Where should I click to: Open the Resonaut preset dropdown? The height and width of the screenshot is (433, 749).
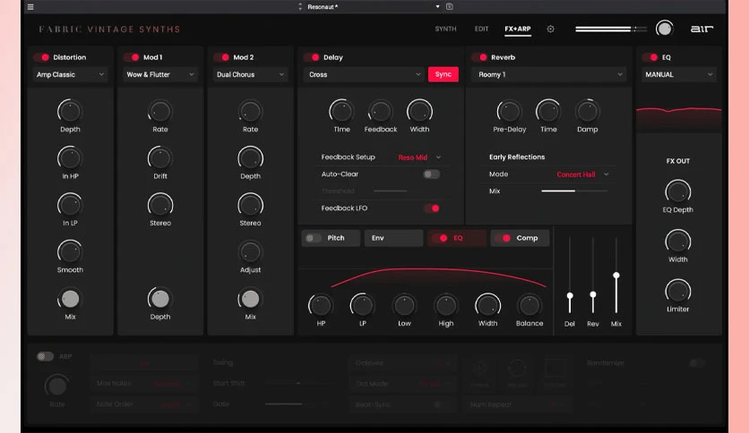click(x=374, y=6)
